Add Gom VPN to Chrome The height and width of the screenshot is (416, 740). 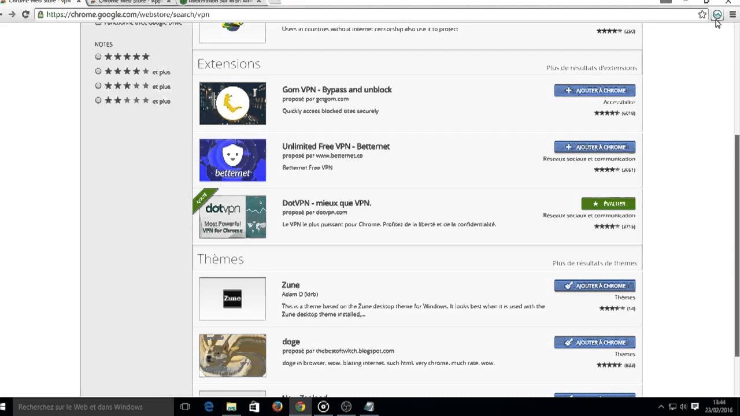[594, 90]
